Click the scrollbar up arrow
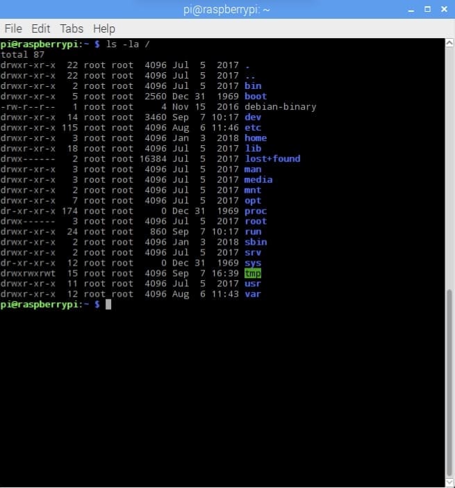 click(x=449, y=43)
